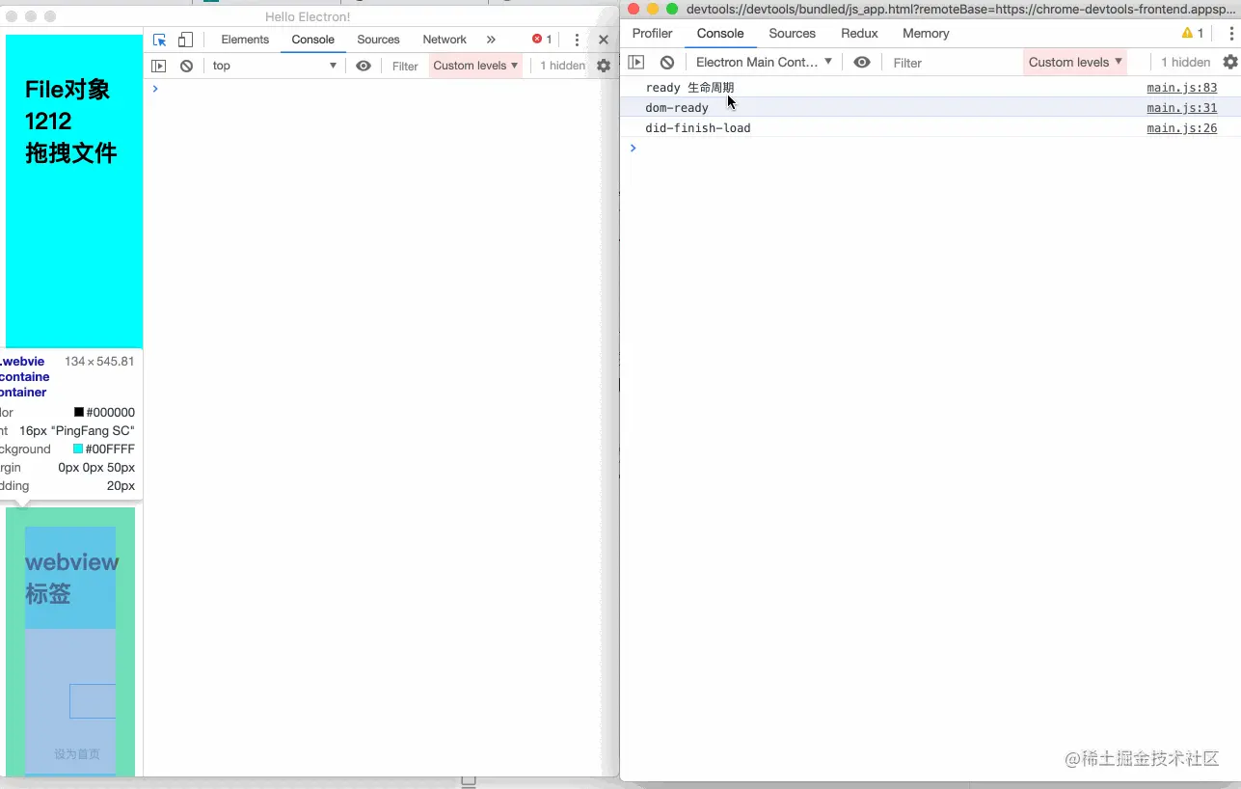The height and width of the screenshot is (789, 1241).
Task: Open source link main.js:26
Action: [x=1182, y=128]
